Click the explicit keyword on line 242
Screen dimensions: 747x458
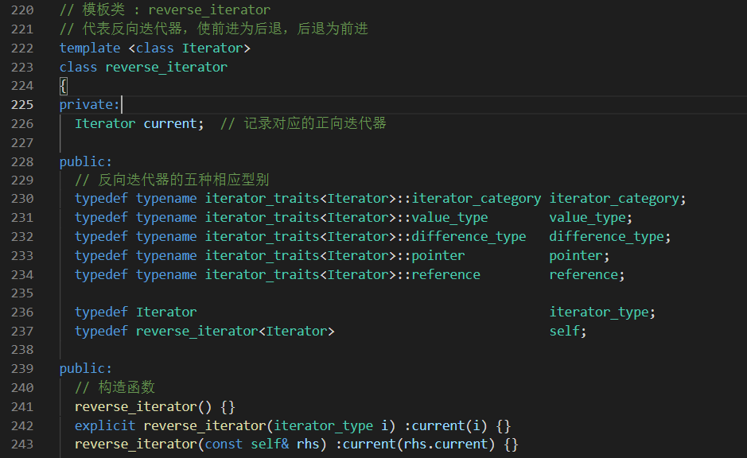click(x=105, y=425)
